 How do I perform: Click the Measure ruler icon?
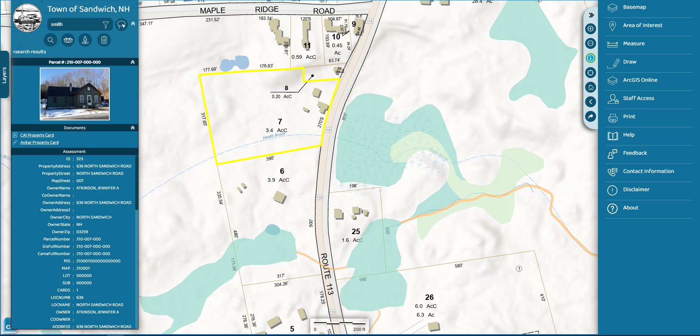(x=612, y=45)
